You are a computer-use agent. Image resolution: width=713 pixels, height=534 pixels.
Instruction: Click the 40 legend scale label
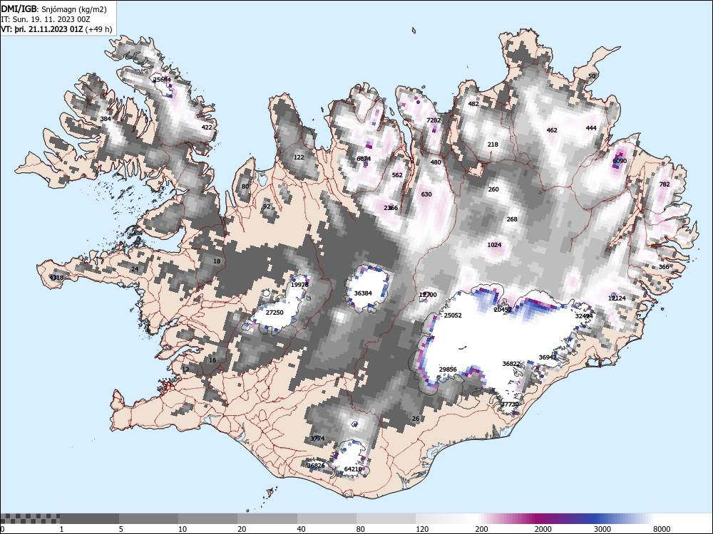pos(302,529)
